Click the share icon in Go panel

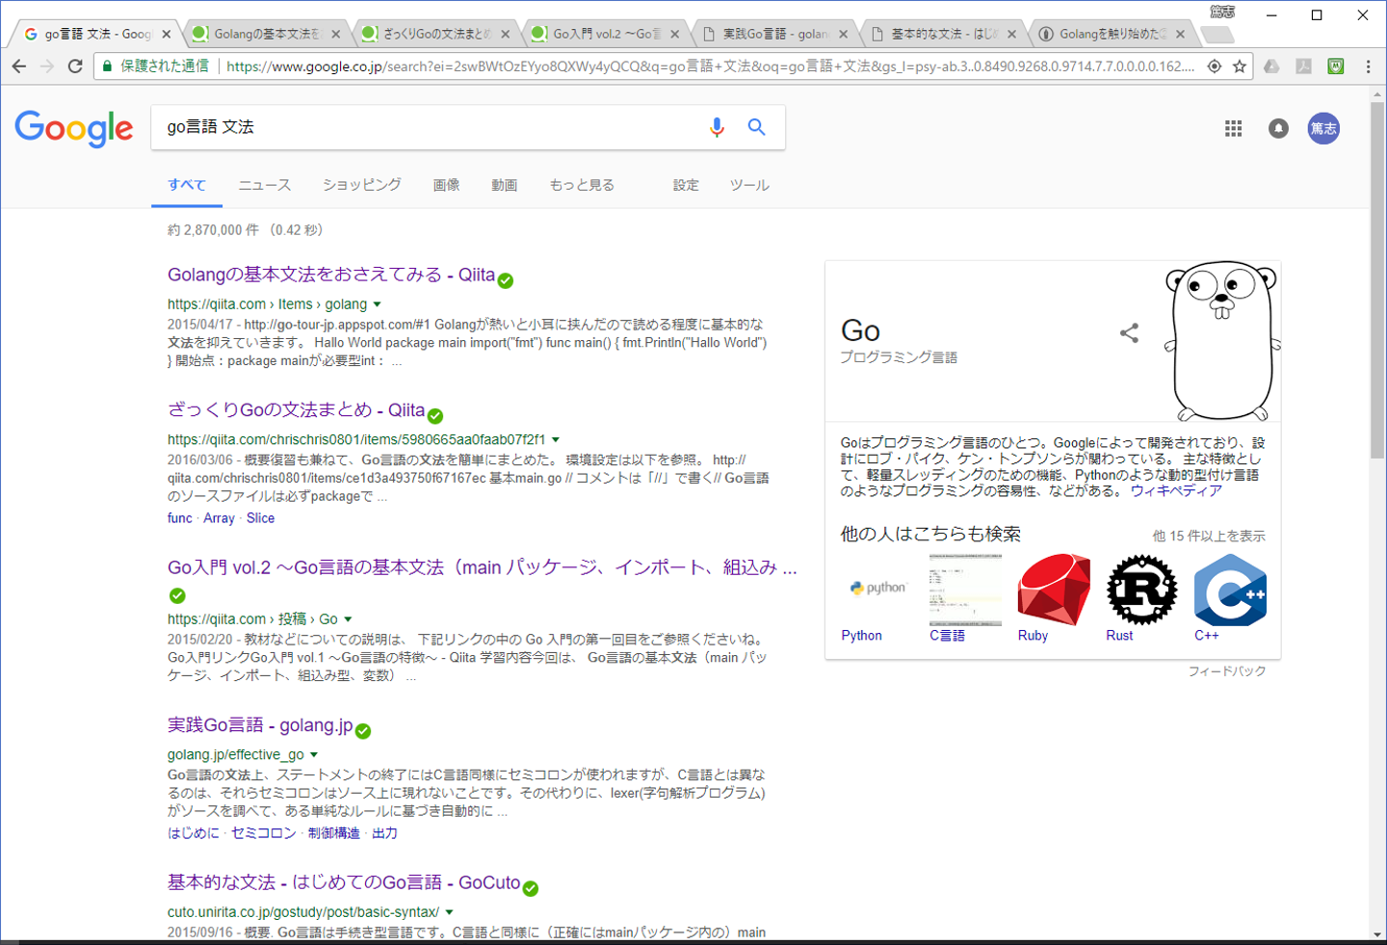coord(1129,333)
